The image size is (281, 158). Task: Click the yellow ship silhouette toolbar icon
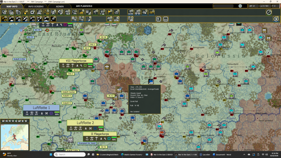click(81, 12)
